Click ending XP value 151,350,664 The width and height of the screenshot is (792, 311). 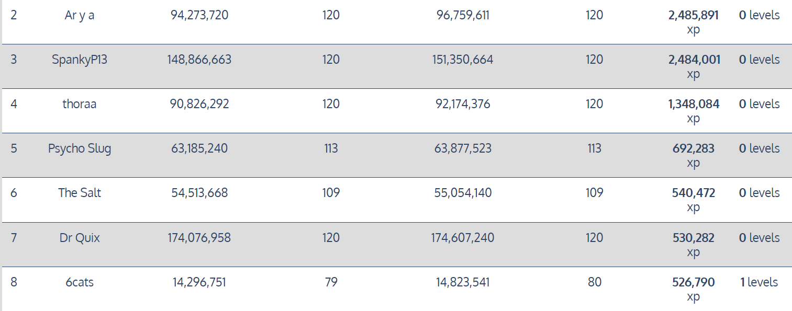pos(463,60)
